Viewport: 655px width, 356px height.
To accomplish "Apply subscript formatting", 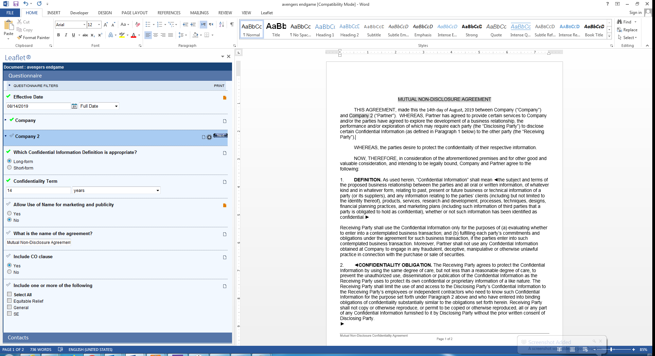I will 93,35.
